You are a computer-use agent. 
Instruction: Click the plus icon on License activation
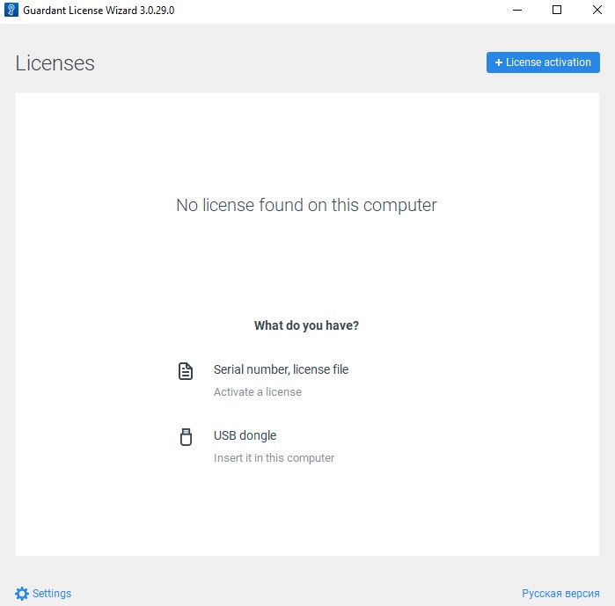tap(499, 62)
